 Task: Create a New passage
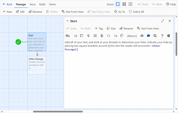7,12
